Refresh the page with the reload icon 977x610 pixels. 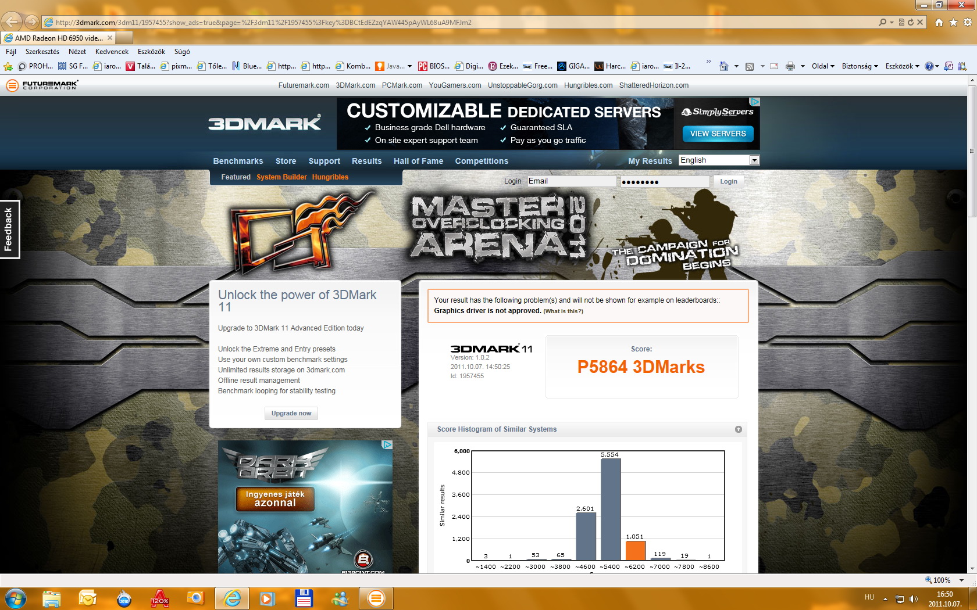pos(911,22)
